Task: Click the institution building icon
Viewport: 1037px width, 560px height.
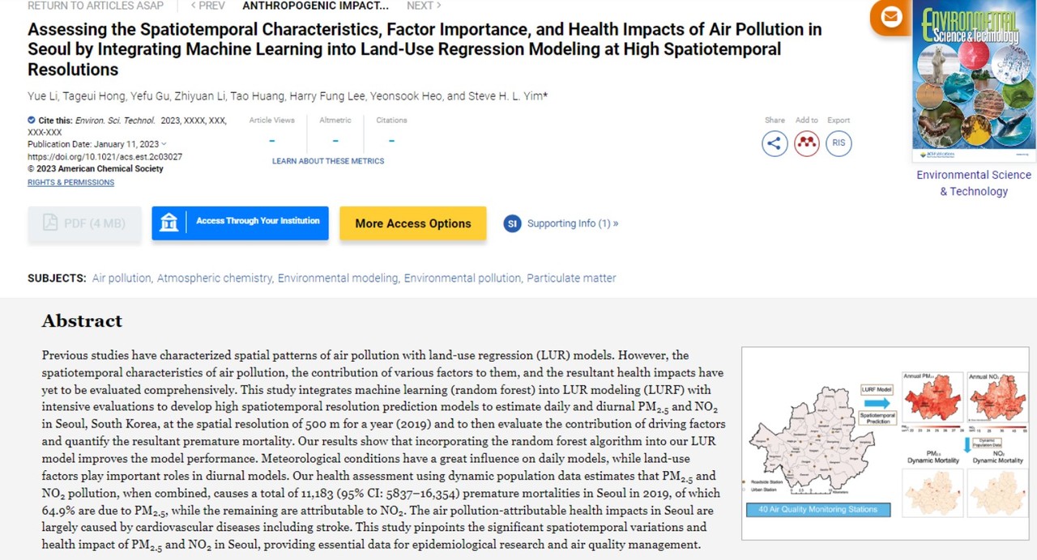Action: point(169,223)
